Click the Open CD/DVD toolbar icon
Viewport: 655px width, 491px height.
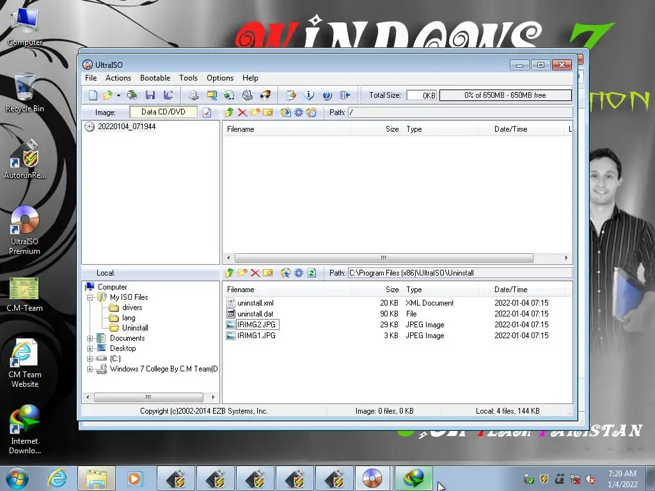click(x=132, y=95)
